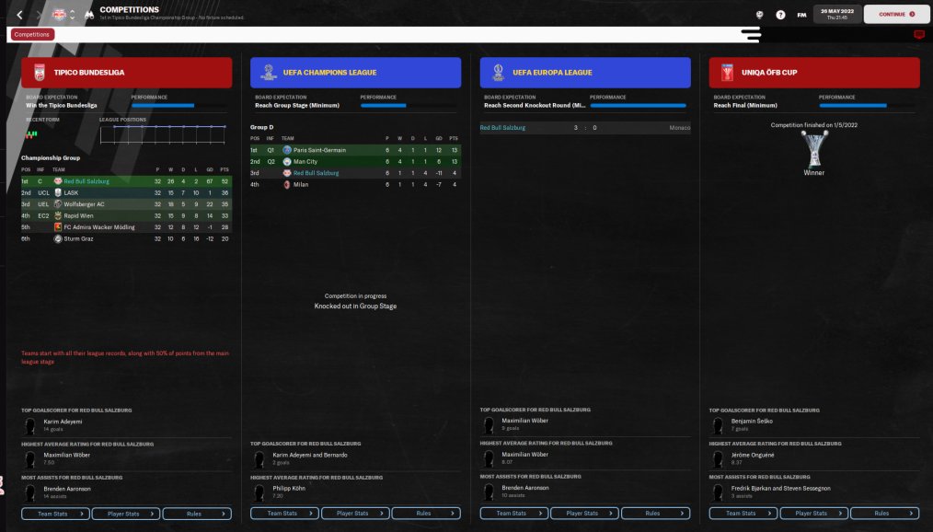933x532 pixels.
Task: Open Fredrik Bjørkan and Steven Sessegnon entry
Action: coord(780,489)
